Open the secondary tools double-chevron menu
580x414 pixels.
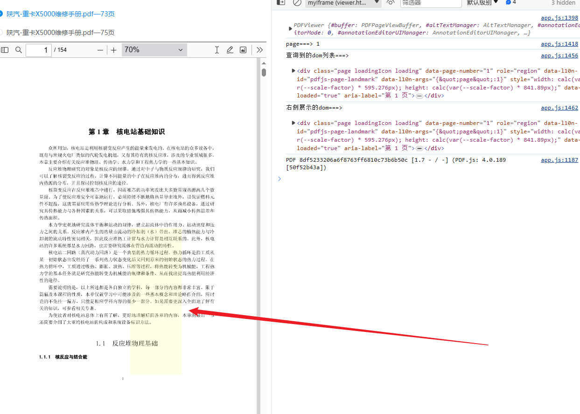coord(260,50)
